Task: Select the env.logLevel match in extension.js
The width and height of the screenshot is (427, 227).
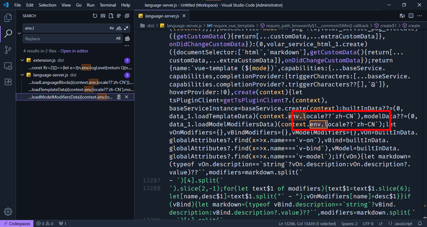Action: click(75, 68)
